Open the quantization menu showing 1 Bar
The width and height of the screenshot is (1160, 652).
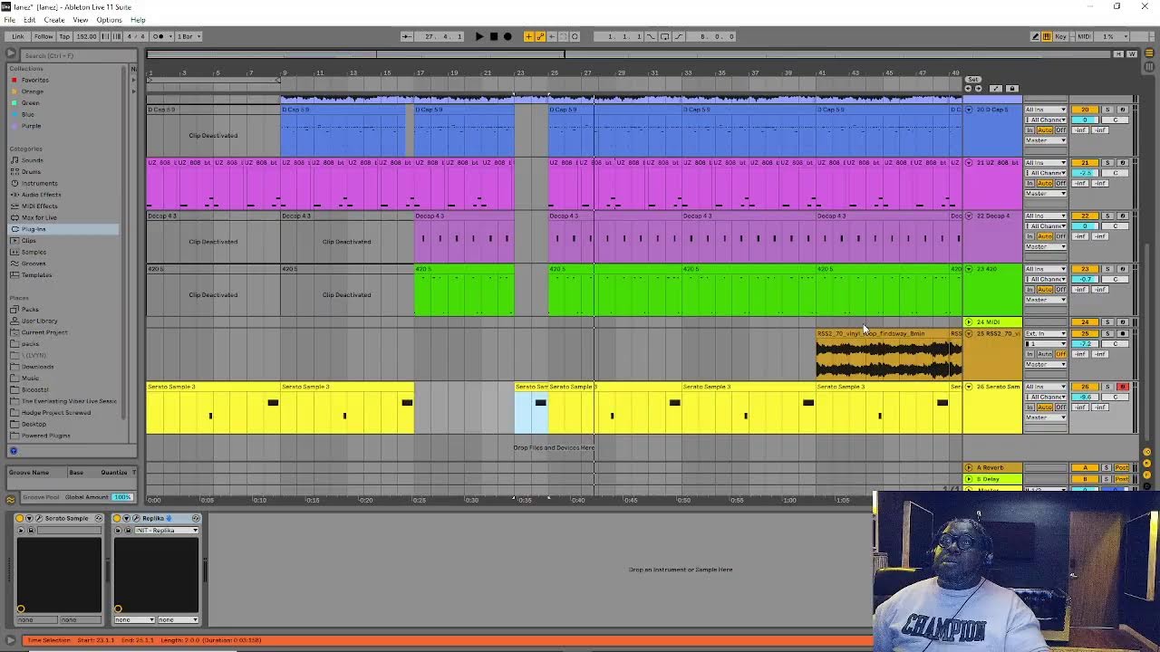tap(187, 36)
